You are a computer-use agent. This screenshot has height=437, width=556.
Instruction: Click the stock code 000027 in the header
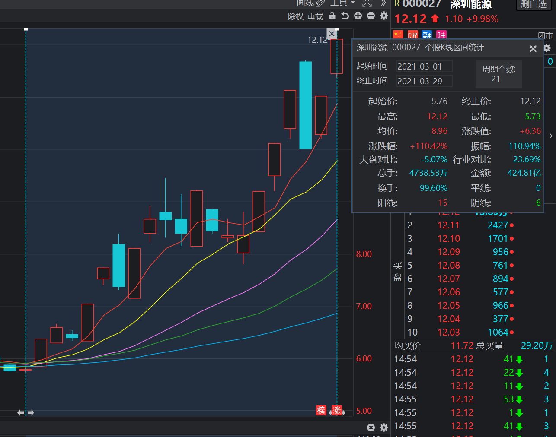pyautogui.click(x=422, y=4)
